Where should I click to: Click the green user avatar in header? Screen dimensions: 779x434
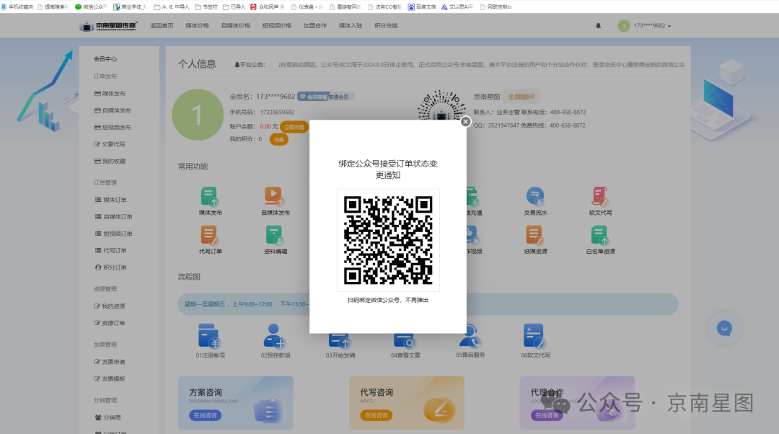coord(624,26)
